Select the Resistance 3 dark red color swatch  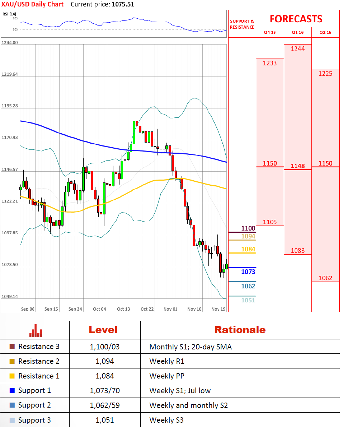coord(12,347)
